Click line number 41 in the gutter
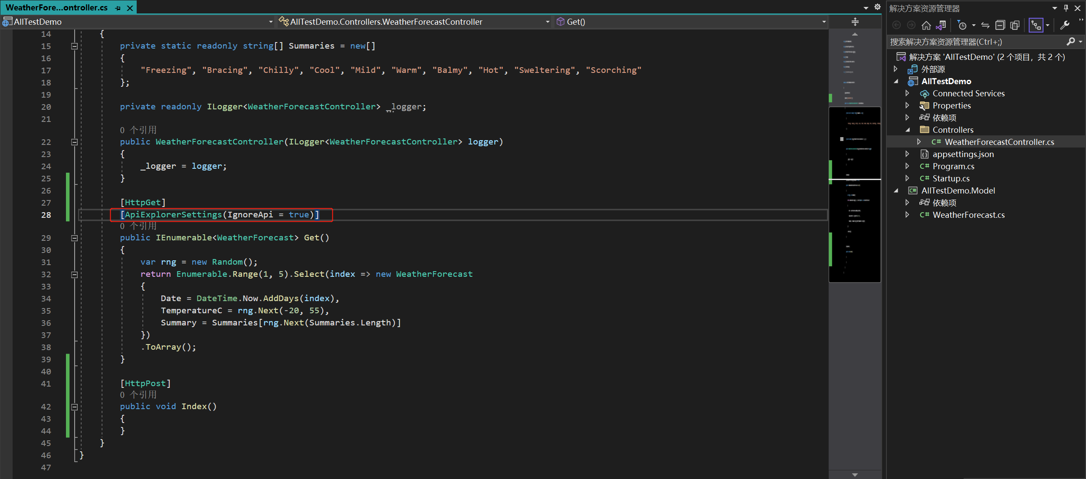Image resolution: width=1086 pixels, height=479 pixels. [x=46, y=384]
